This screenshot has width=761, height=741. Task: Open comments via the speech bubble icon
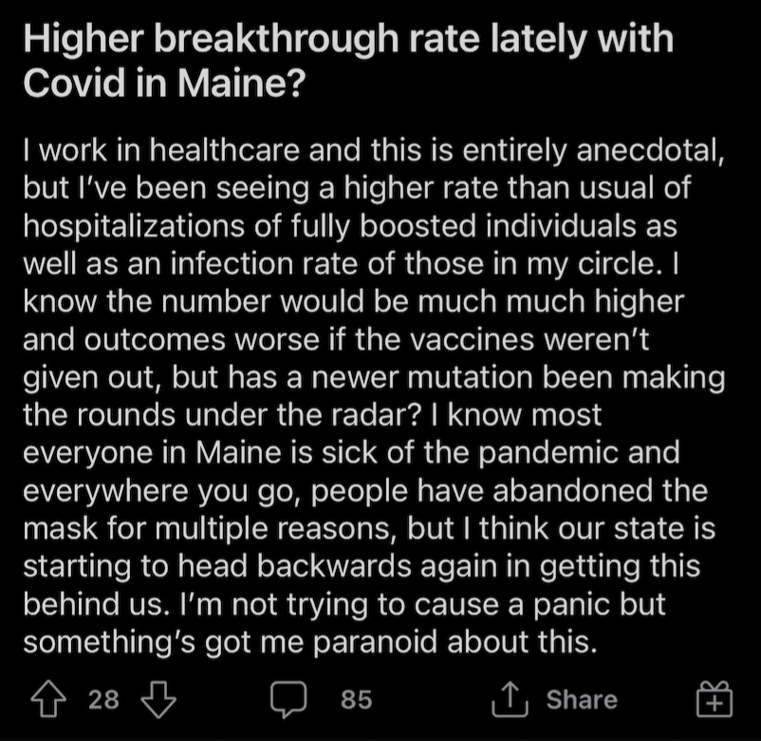tap(288, 699)
